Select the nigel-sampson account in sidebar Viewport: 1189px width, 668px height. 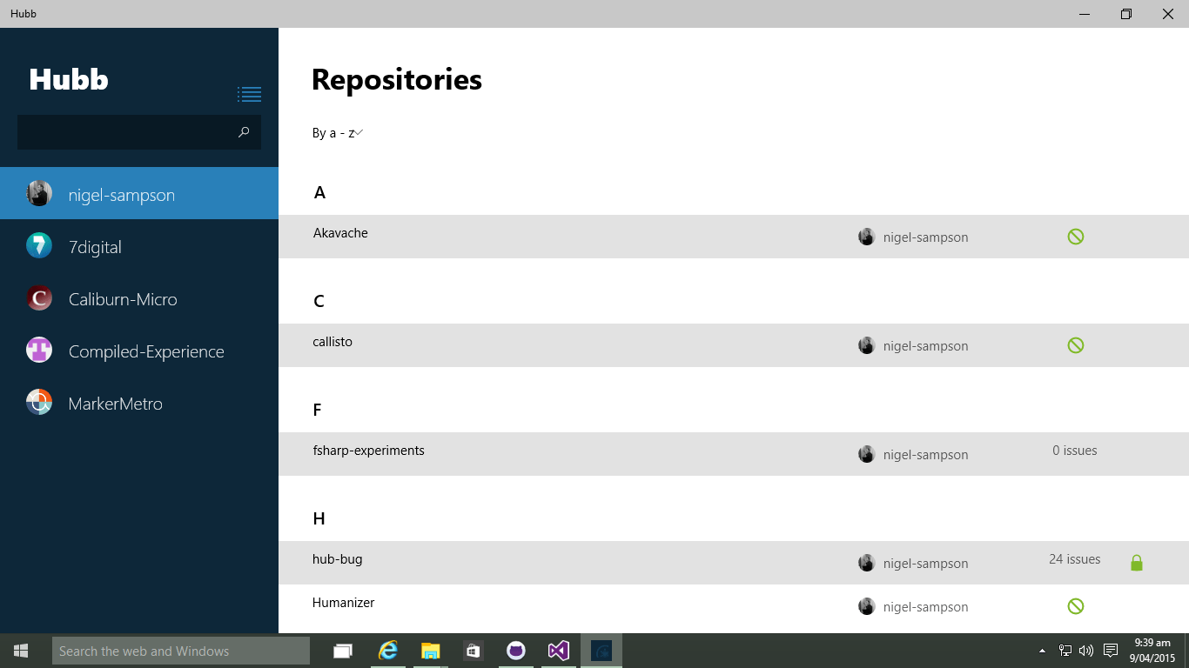(139, 193)
